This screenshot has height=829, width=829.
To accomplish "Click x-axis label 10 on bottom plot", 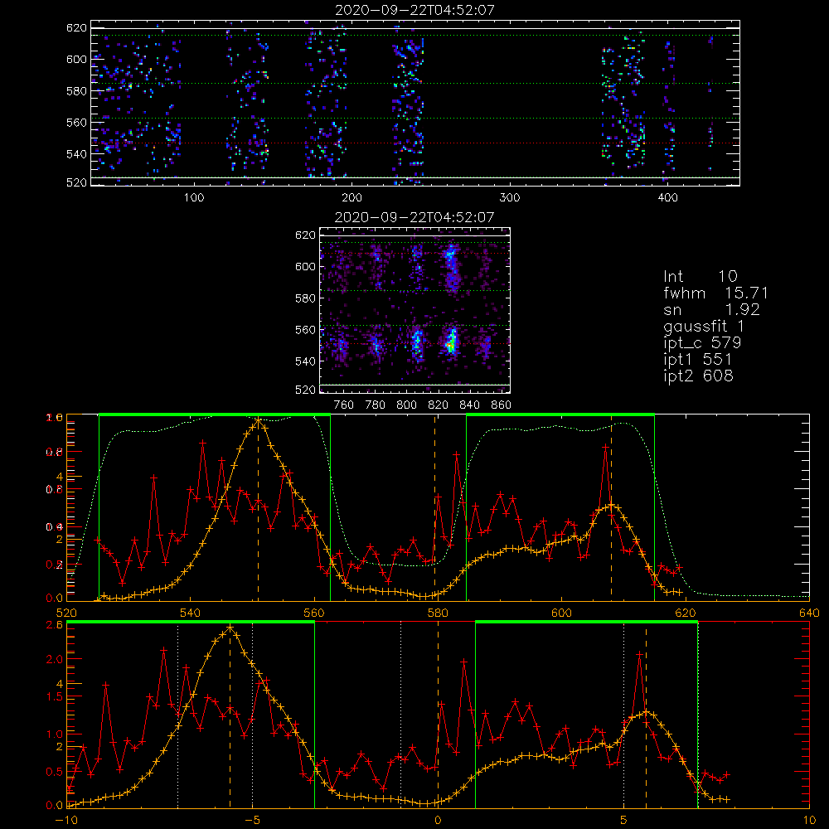I will (x=809, y=821).
